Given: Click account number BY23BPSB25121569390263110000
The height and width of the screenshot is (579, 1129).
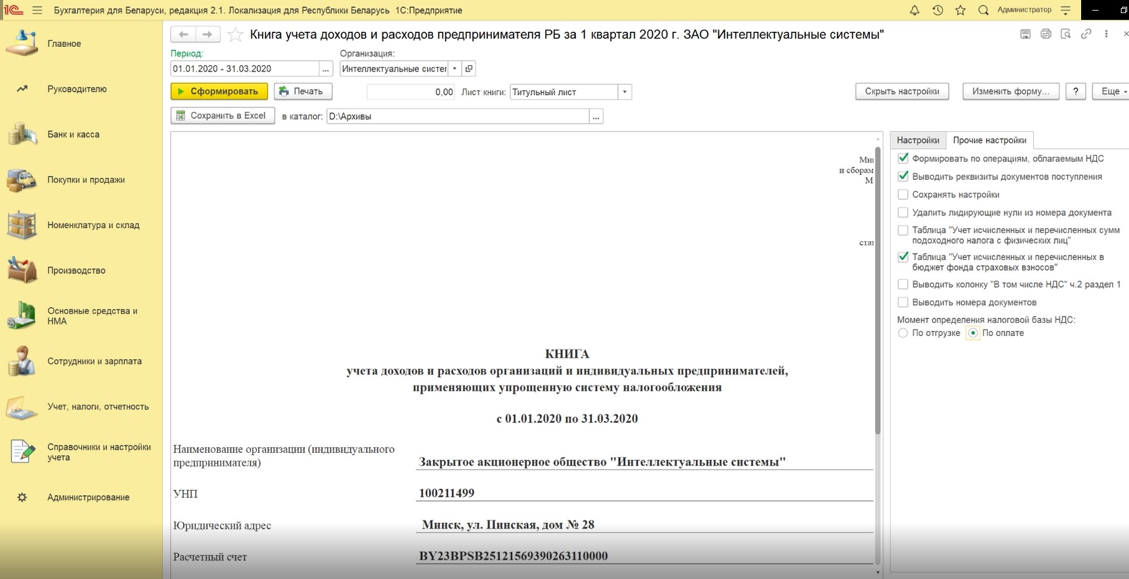Looking at the screenshot, I should click(514, 556).
